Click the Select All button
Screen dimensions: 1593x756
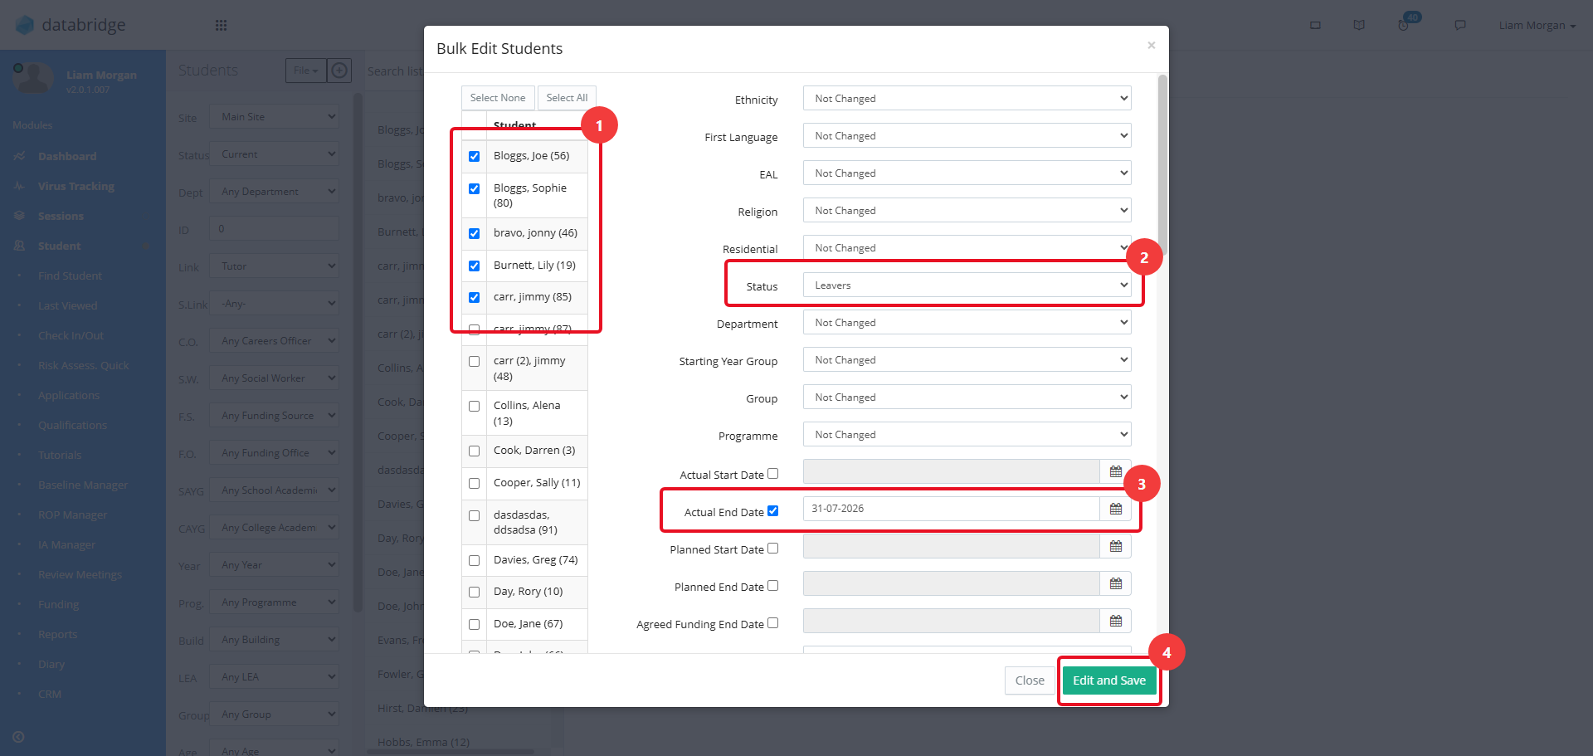point(567,98)
